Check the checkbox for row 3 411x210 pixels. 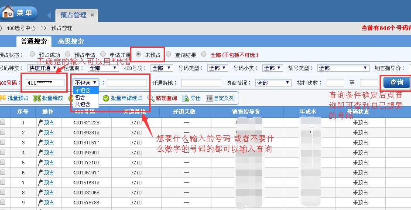pyautogui.click(x=3, y=143)
